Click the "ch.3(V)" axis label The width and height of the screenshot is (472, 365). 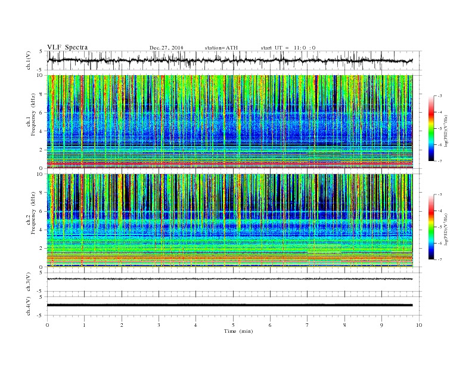tap(29, 282)
